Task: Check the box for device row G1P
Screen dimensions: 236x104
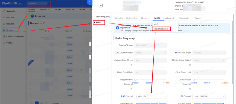Action: tap(31, 38)
